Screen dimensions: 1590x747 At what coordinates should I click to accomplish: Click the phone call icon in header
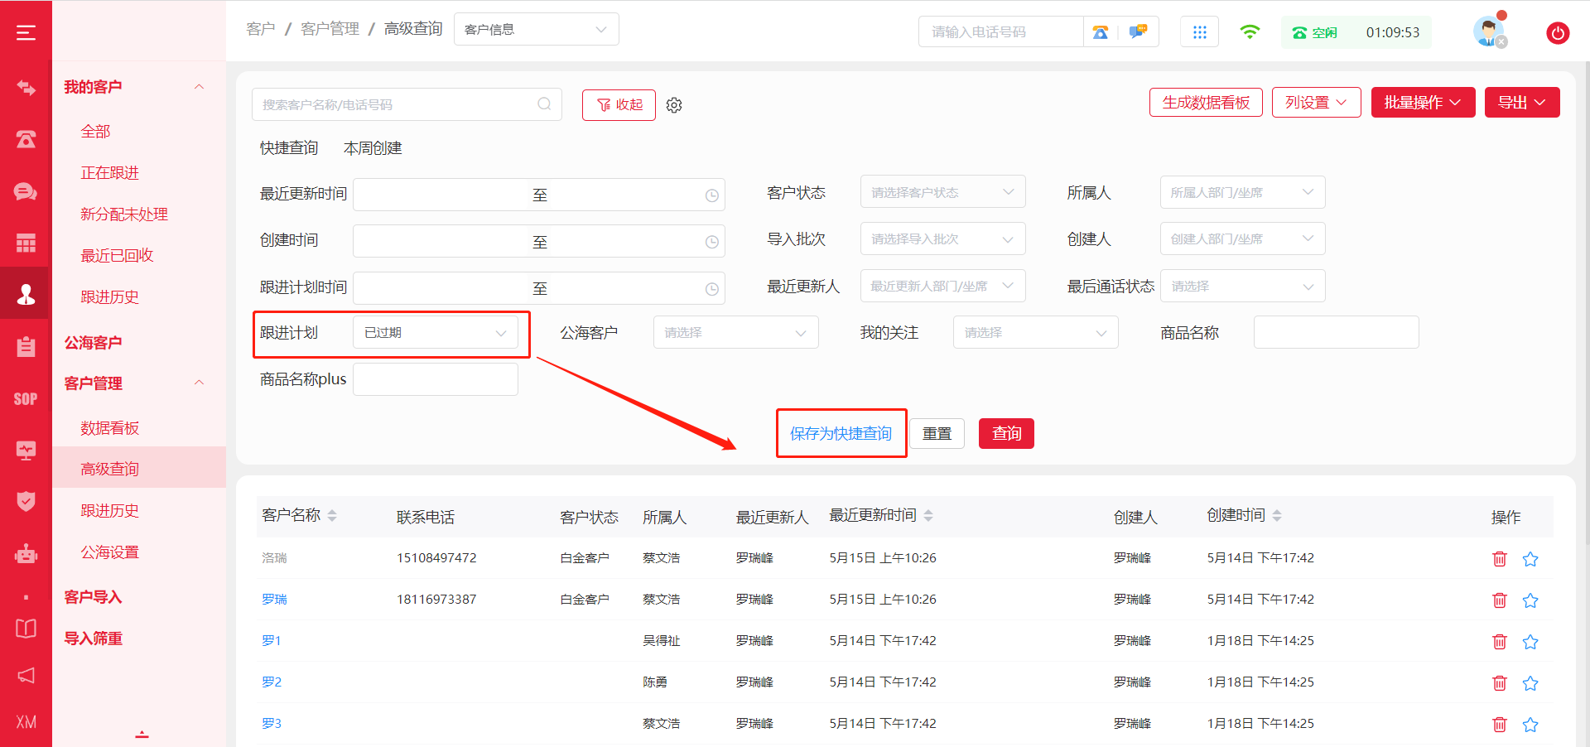(1100, 32)
